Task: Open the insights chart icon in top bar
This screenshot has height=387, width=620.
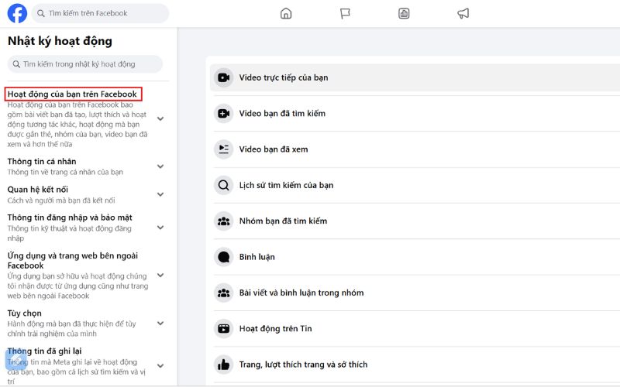Action: click(x=404, y=13)
